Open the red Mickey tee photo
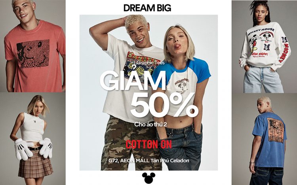The width and height of the screenshot is (297, 185). tap(33, 46)
